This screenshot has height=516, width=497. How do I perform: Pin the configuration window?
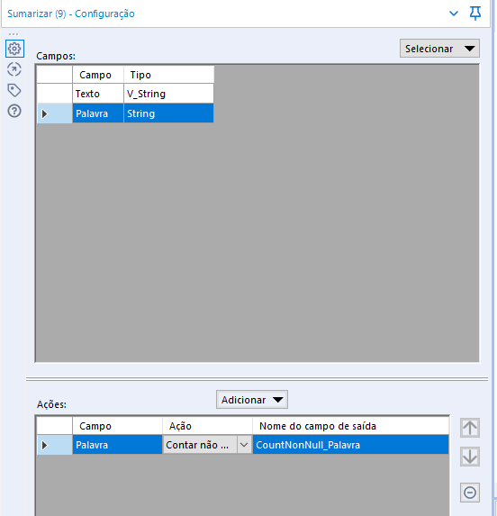click(475, 14)
